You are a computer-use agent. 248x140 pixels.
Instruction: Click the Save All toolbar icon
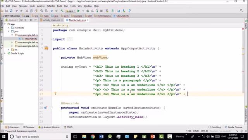7,11
